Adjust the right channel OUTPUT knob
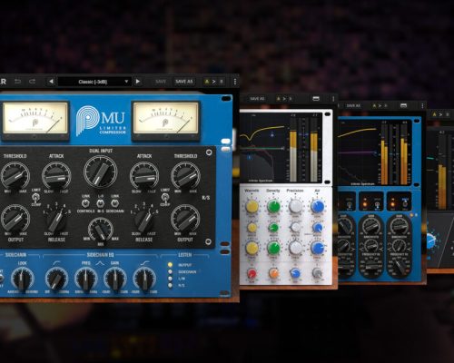The width and height of the screenshot is (454, 363). tap(185, 219)
